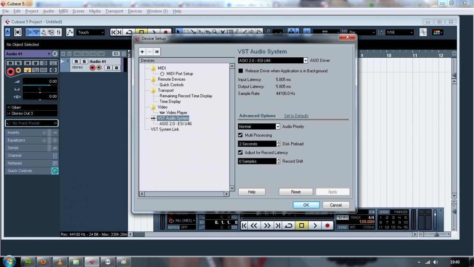Click Disk Preload stepper arrows

278,144
